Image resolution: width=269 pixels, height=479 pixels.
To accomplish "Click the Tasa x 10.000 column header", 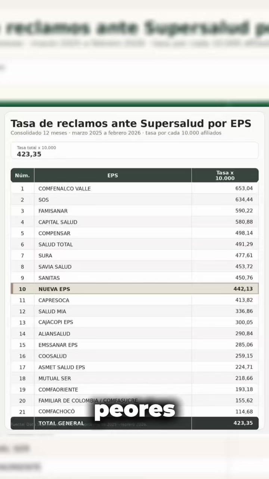I will click(225, 175).
